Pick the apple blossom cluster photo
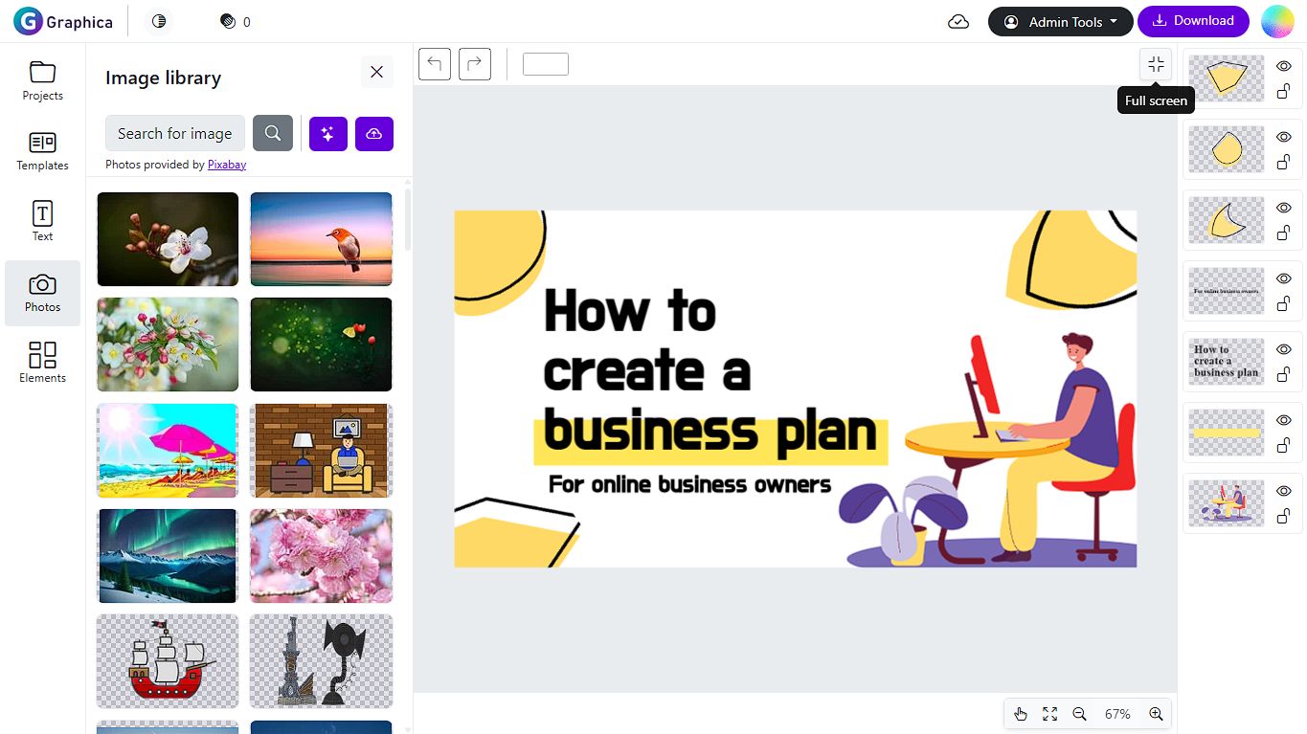This screenshot has width=1307, height=734. click(x=168, y=345)
